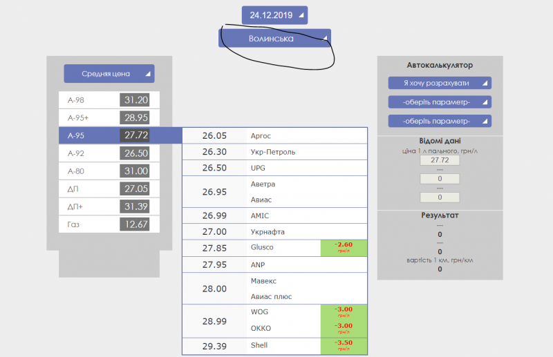This screenshot has height=357, width=553.
Task: Click the Аргос station entry
Action: pyautogui.click(x=261, y=136)
